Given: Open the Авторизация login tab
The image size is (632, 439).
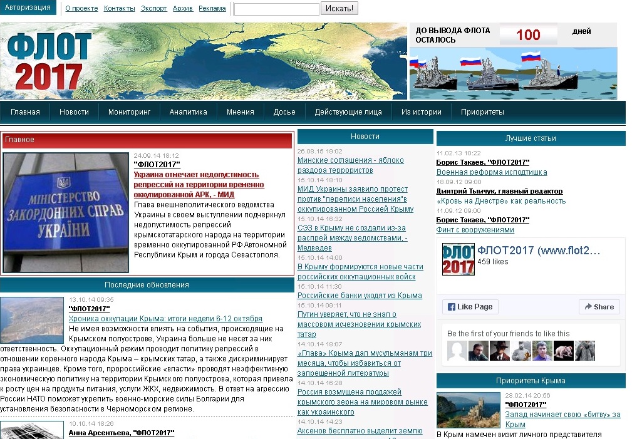Looking at the screenshot, I should coord(28,8).
